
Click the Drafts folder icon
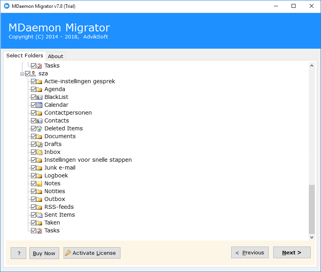(x=38, y=144)
